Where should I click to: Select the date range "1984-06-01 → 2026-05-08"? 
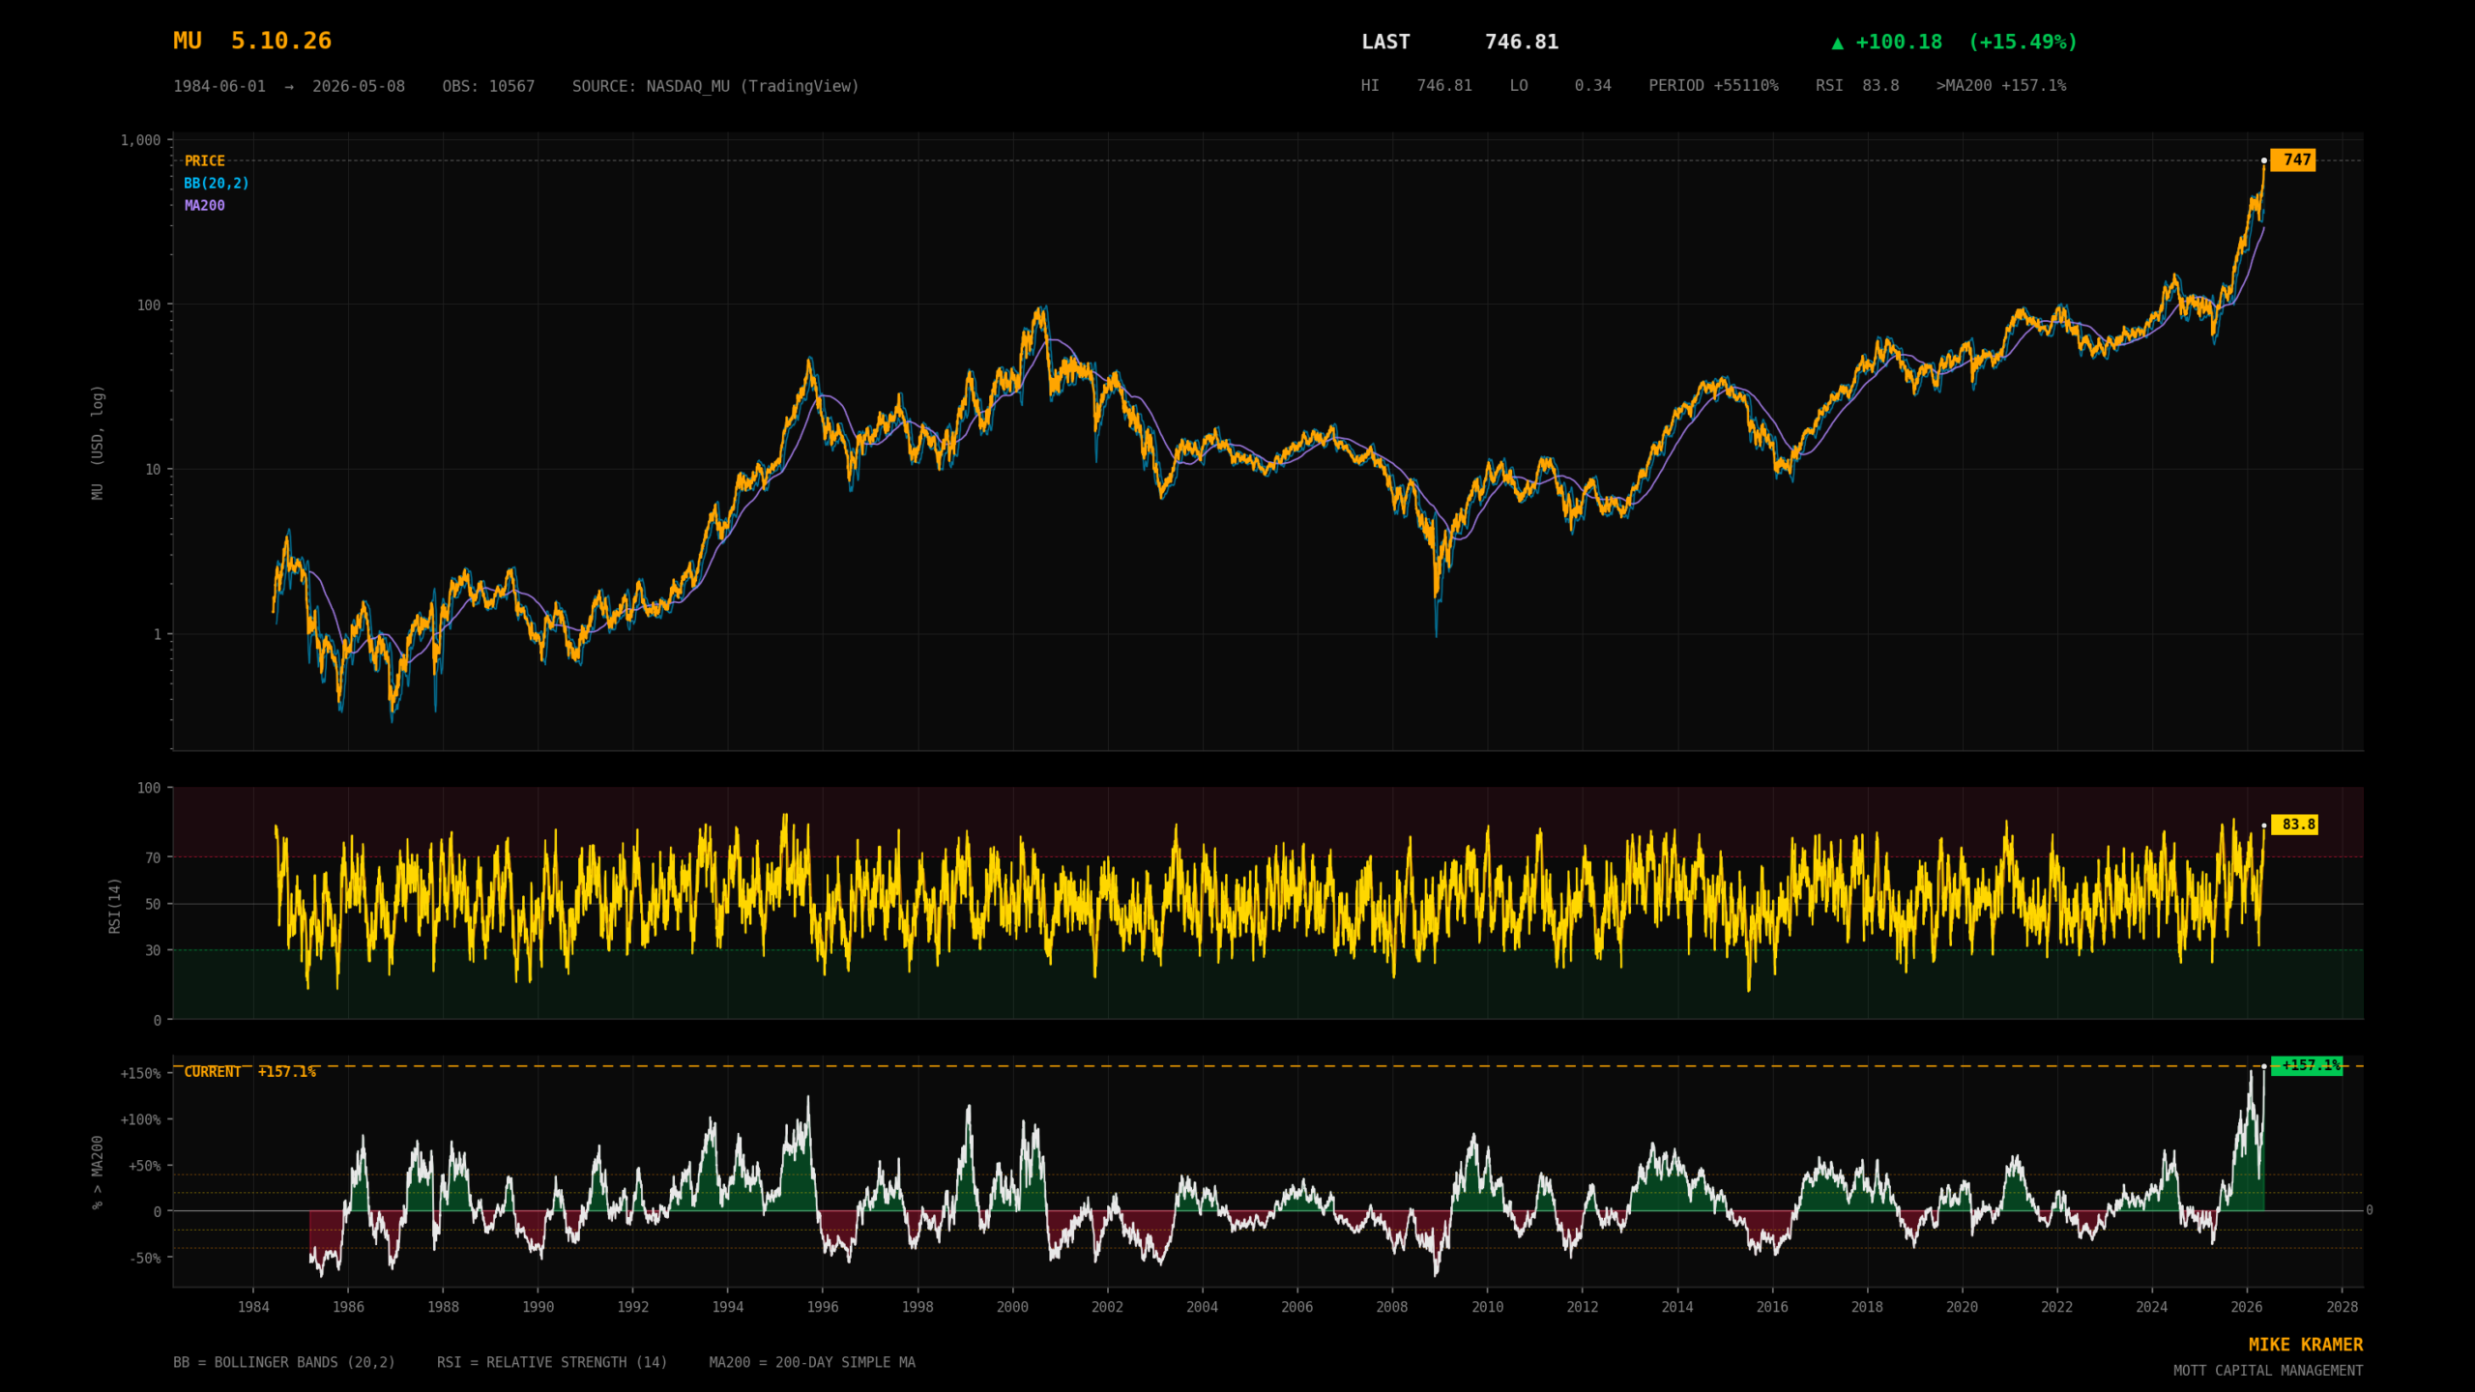pyautogui.click(x=289, y=86)
